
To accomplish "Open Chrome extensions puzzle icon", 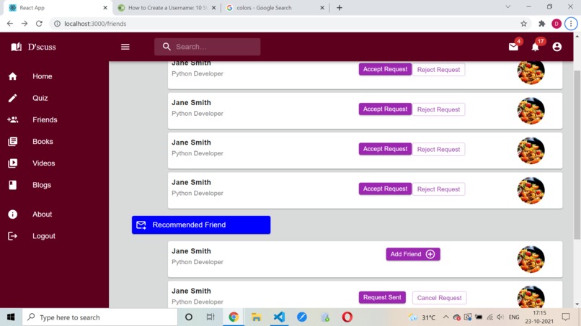I will [542, 24].
